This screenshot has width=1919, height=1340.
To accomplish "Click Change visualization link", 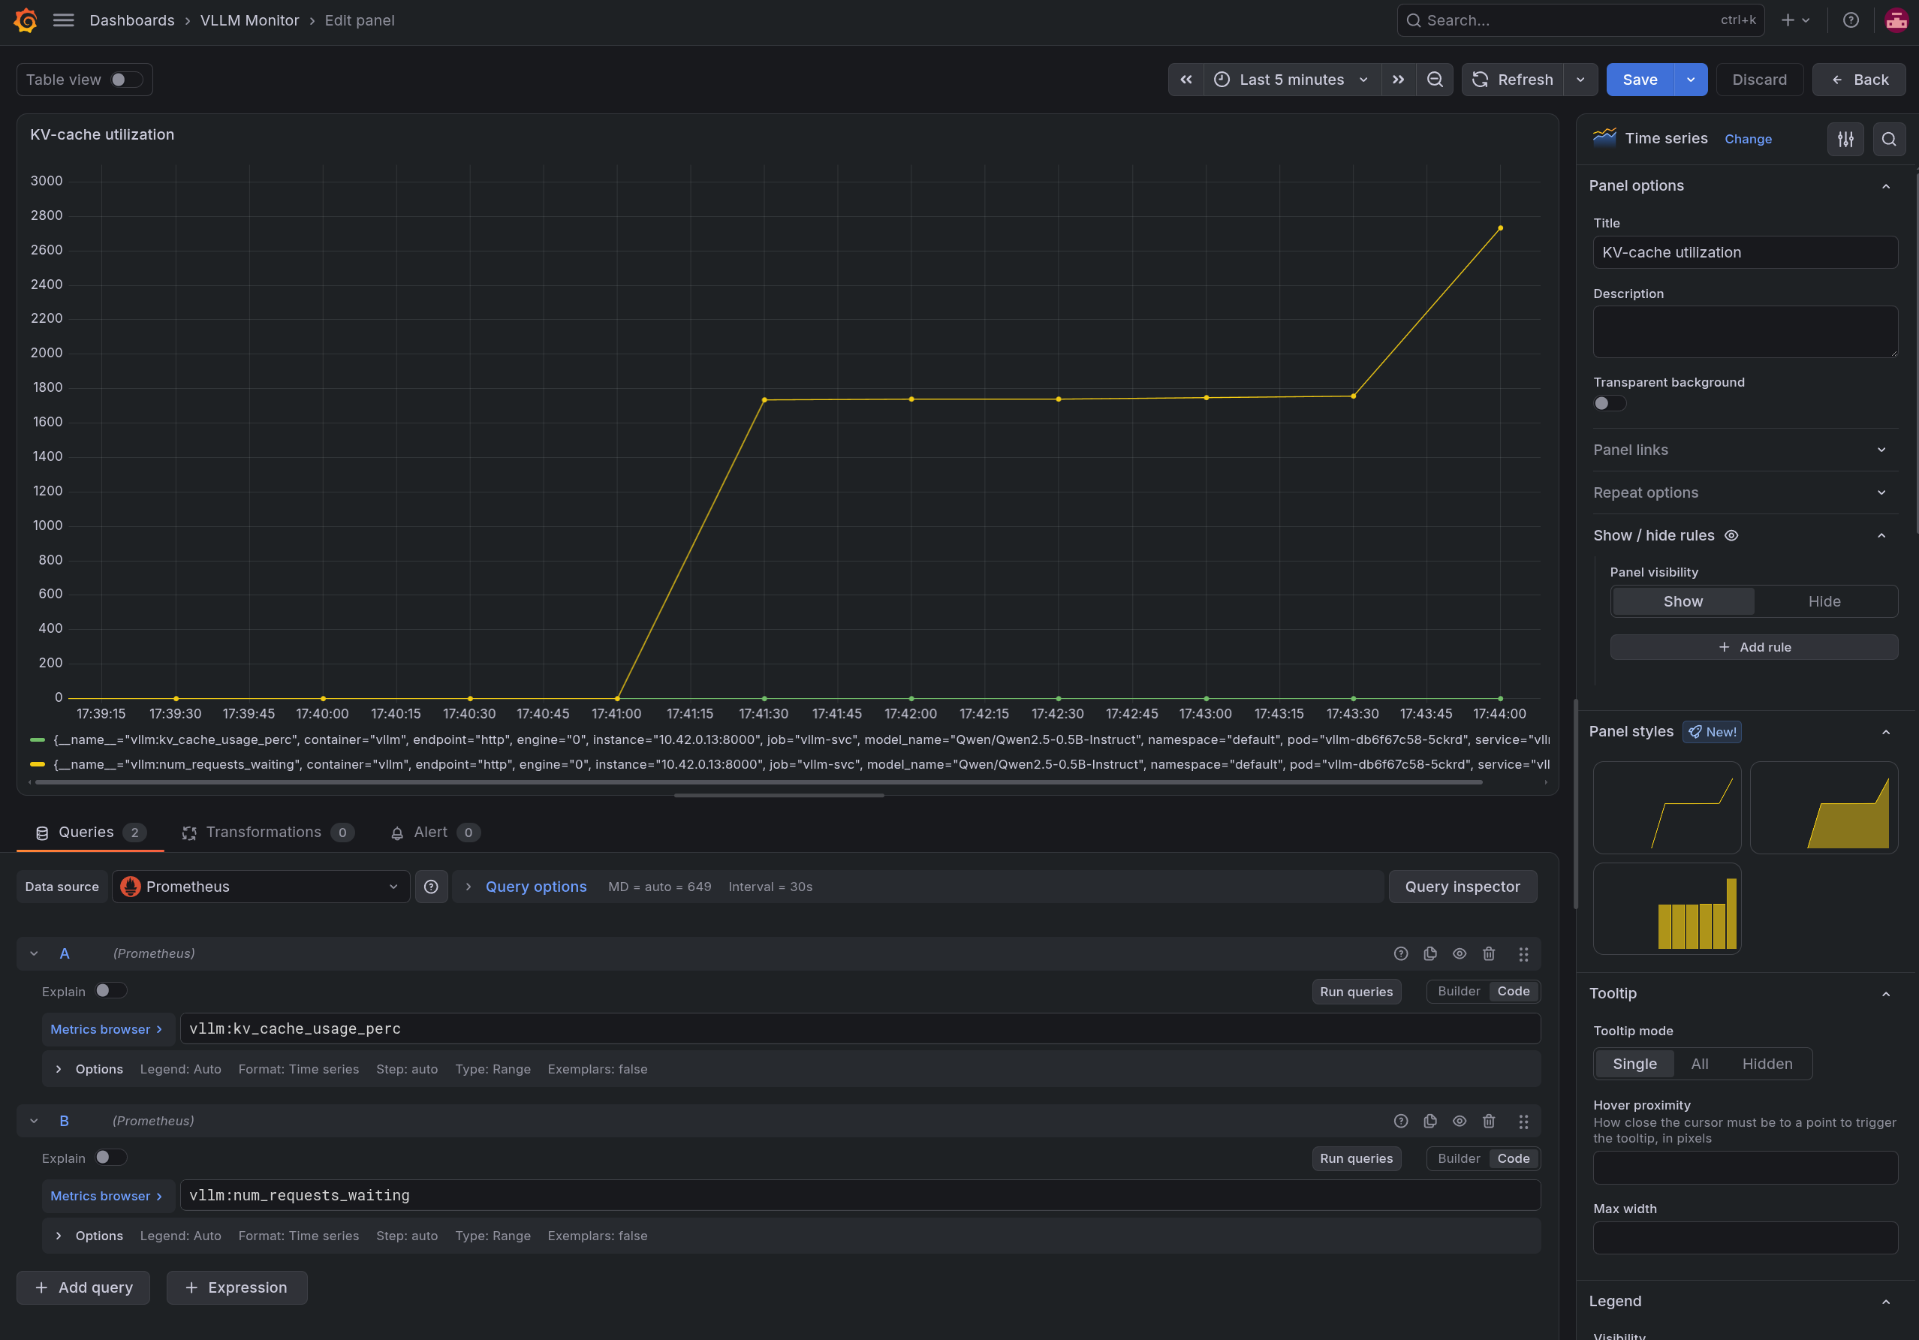I will coord(1748,139).
